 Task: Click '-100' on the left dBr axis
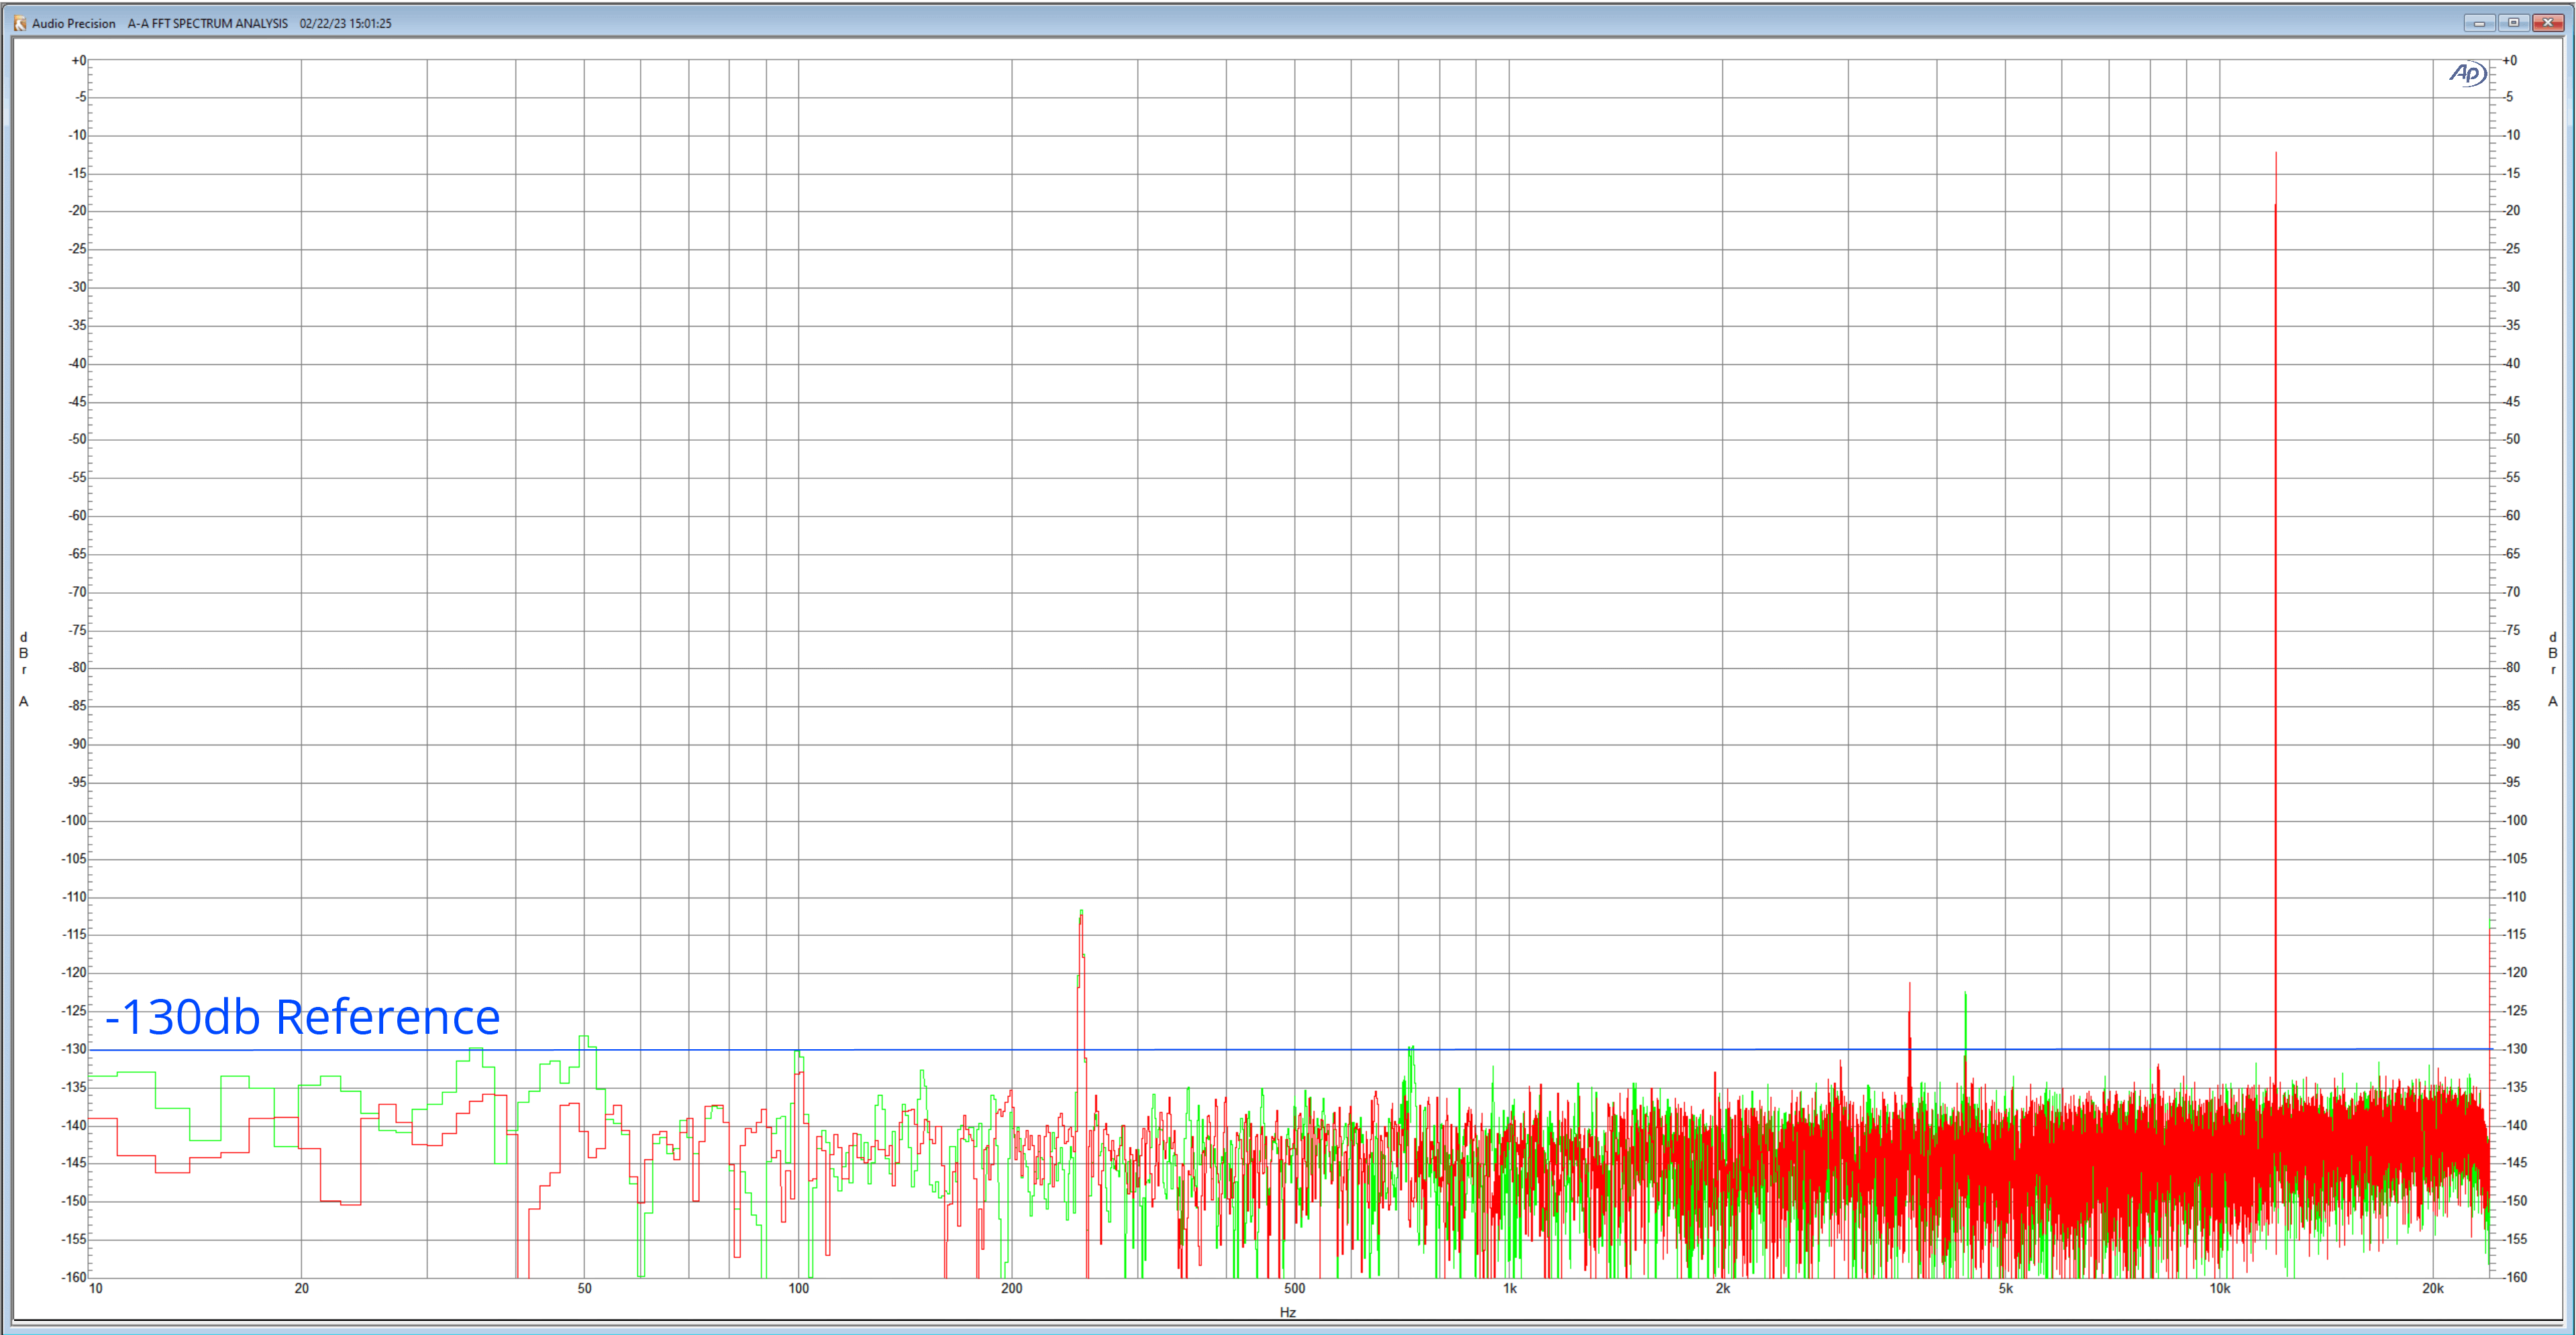click(x=74, y=820)
